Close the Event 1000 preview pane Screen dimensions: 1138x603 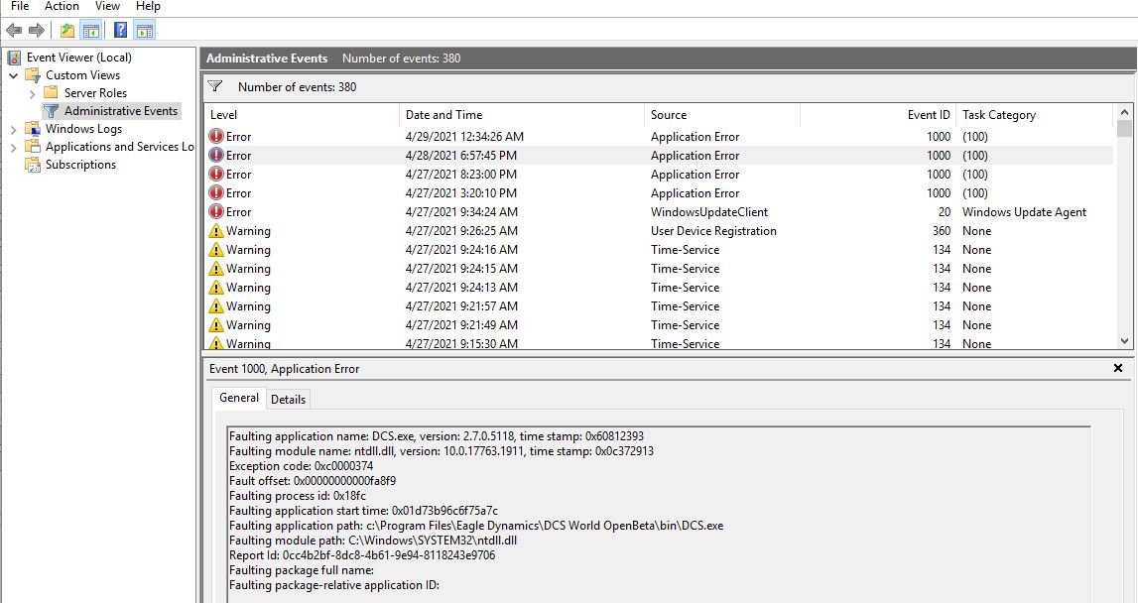point(1118,369)
